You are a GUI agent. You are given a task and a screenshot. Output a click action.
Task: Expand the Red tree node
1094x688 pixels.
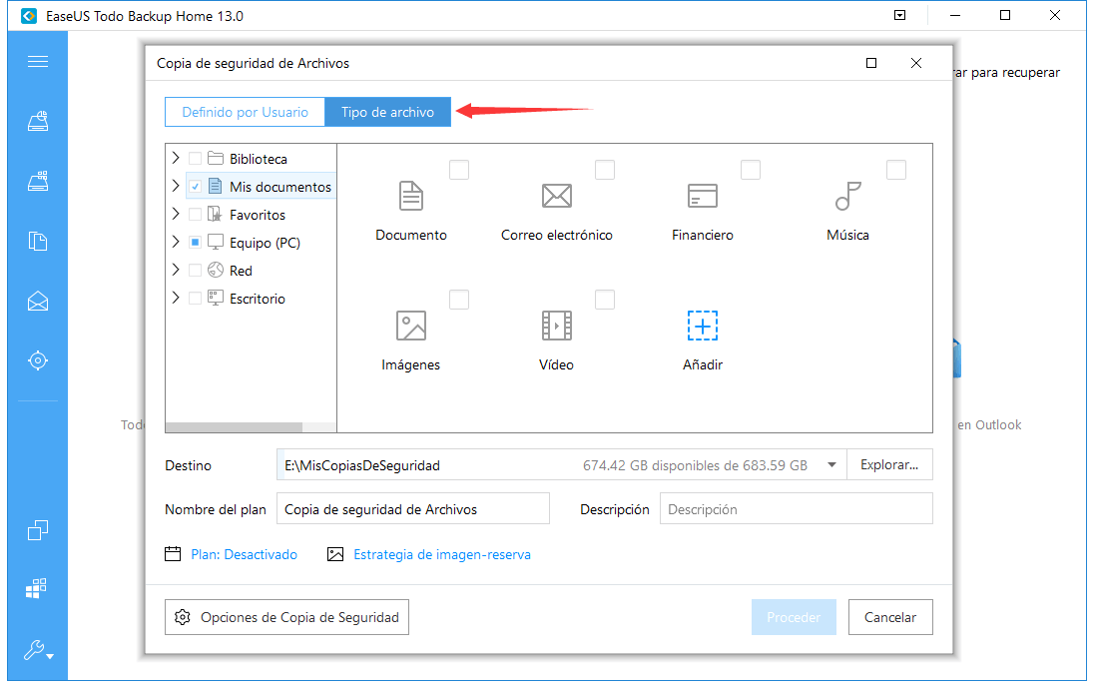(176, 270)
